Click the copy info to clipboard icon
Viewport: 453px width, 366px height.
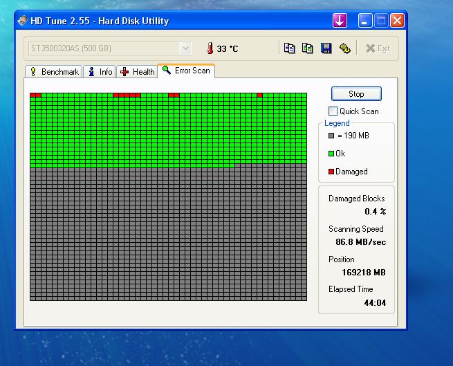(289, 48)
